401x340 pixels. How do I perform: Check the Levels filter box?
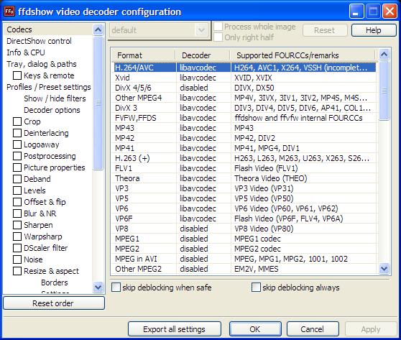17,190
